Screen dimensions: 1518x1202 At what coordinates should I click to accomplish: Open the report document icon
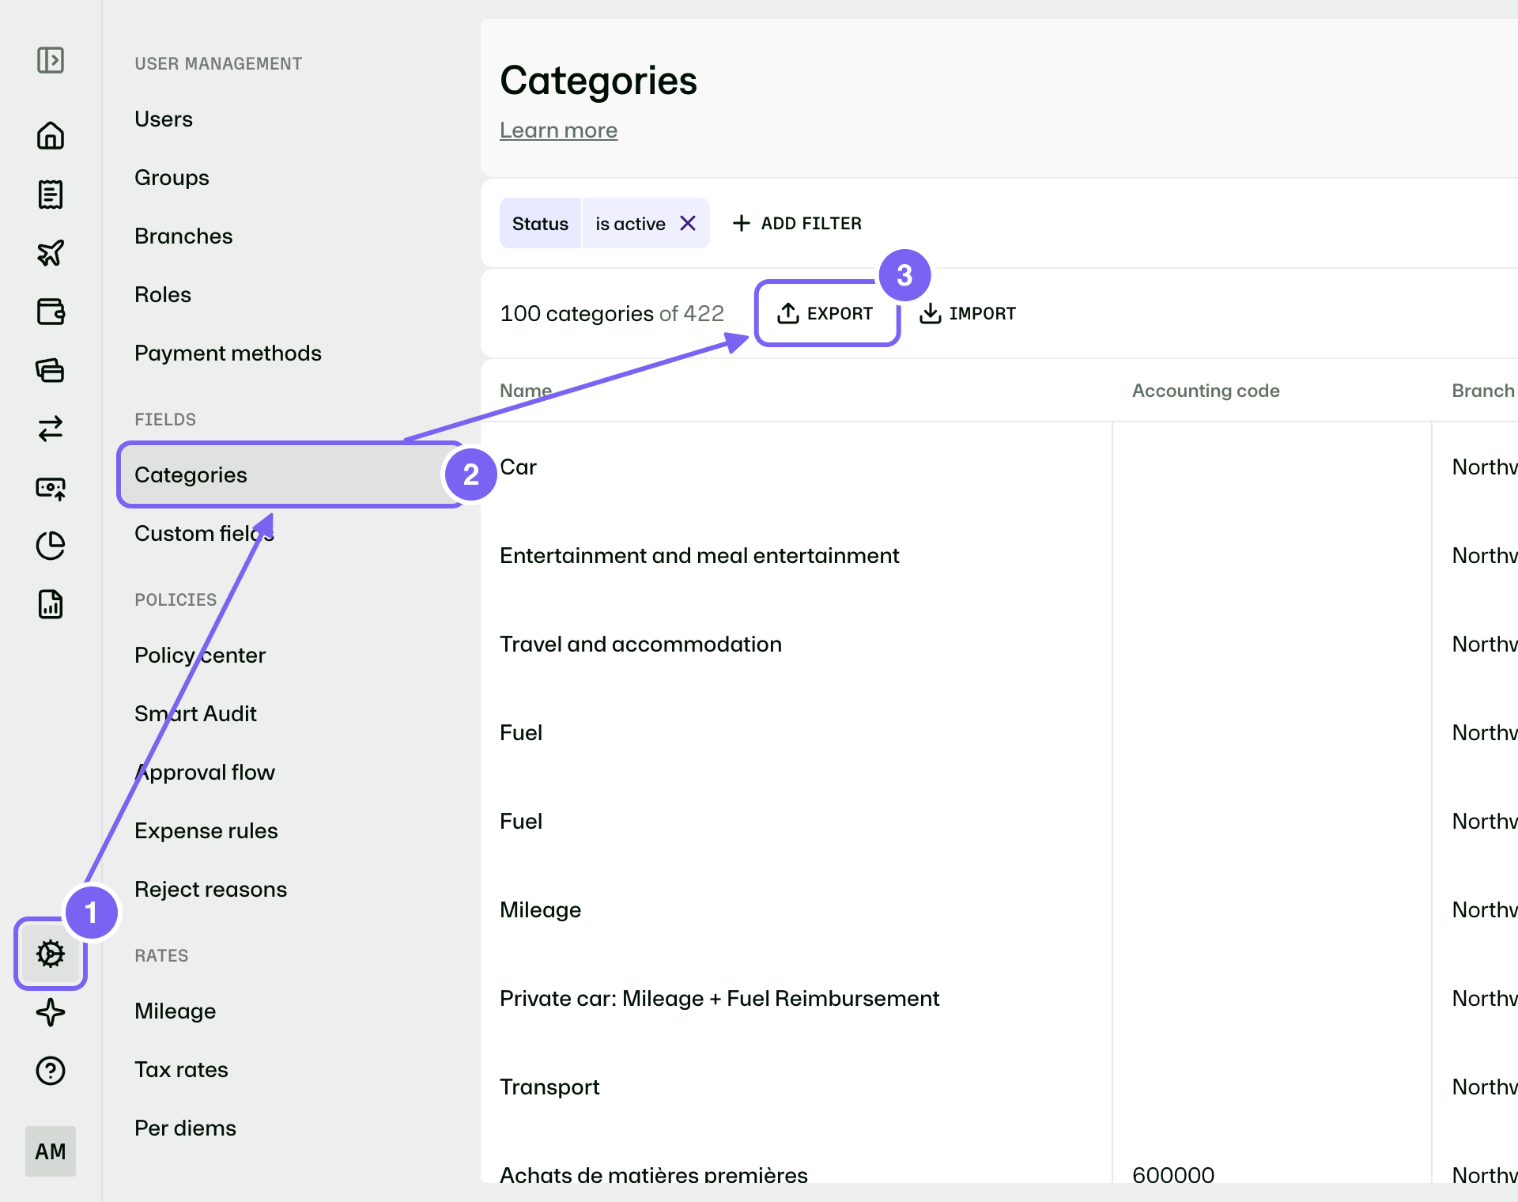click(51, 604)
